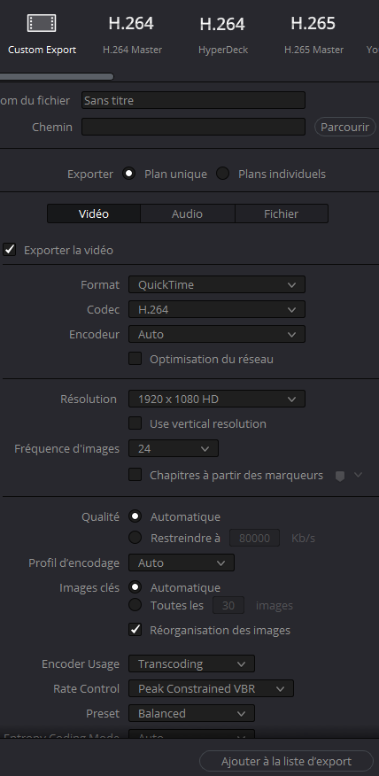Choose Restreindre à quality option
The height and width of the screenshot is (776, 379).
(x=135, y=537)
